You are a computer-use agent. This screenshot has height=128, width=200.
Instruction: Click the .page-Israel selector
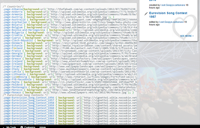tap(12, 66)
